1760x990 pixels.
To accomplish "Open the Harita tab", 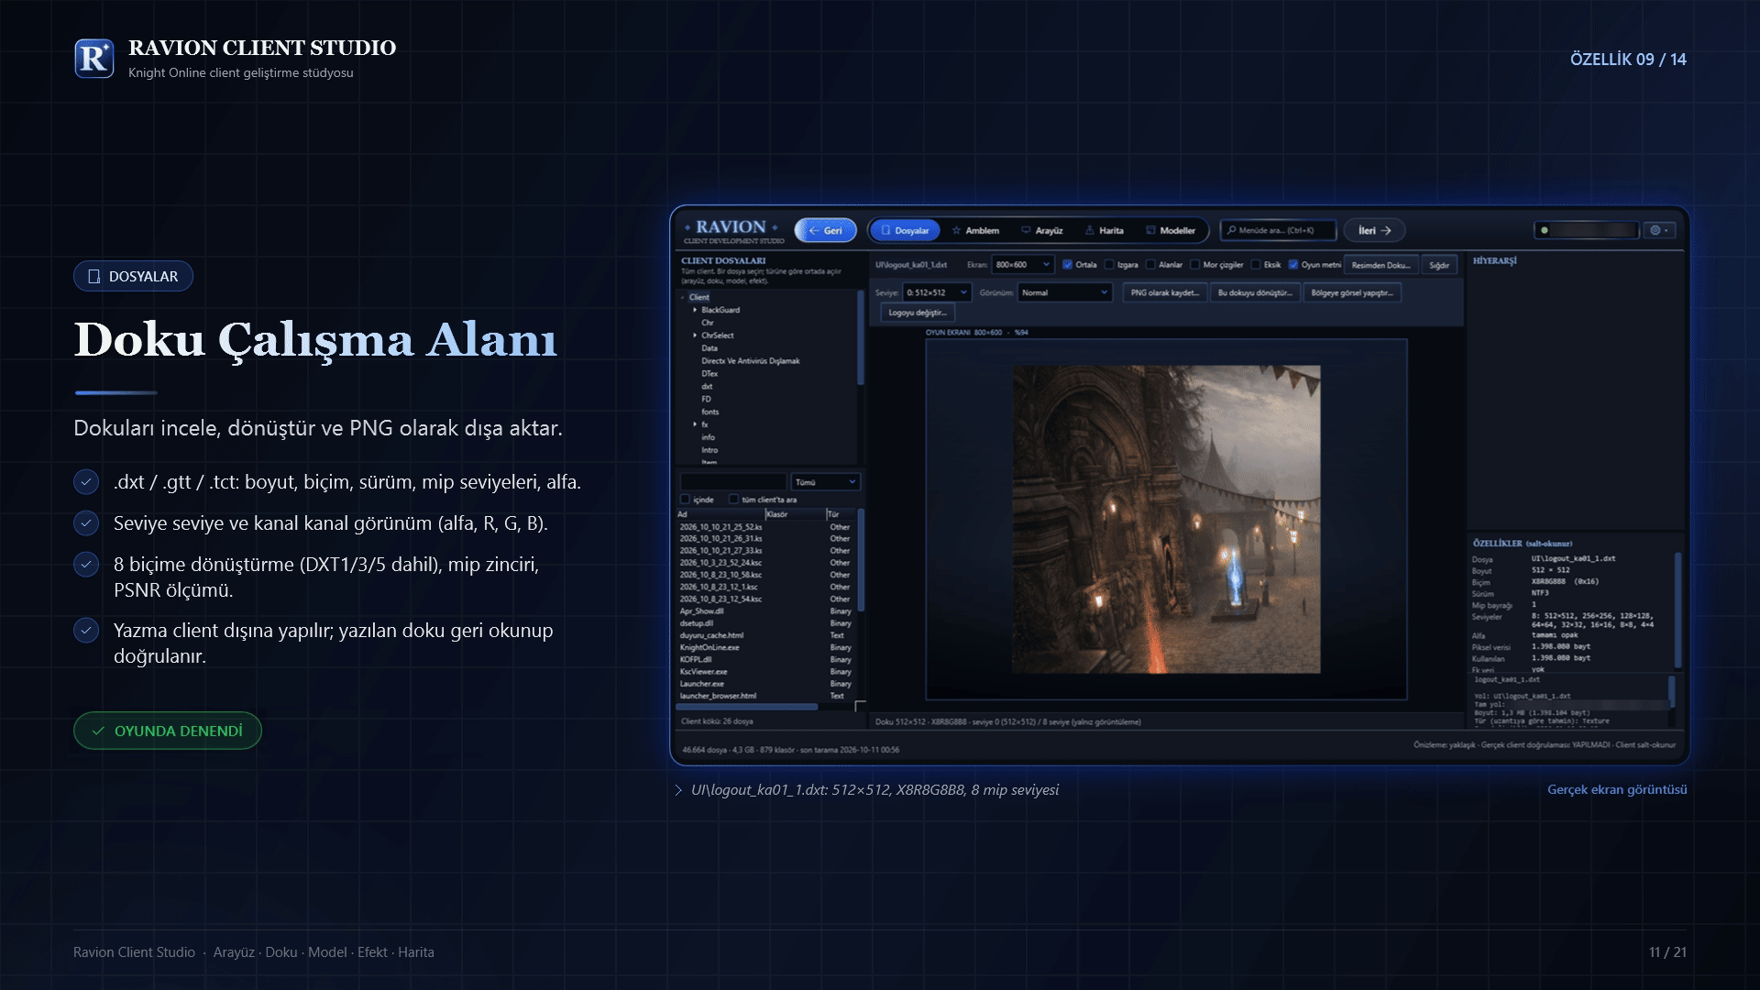I will 1105,231.
